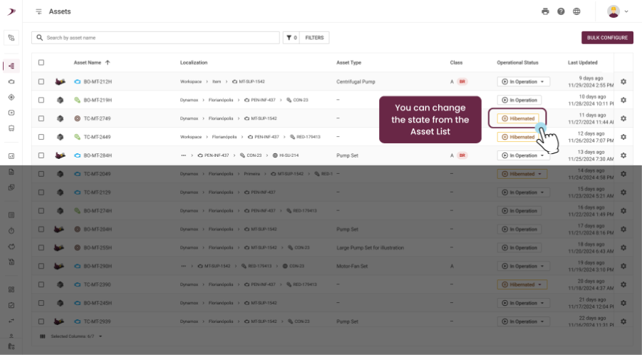Check the select-all checkbox in header

point(41,63)
